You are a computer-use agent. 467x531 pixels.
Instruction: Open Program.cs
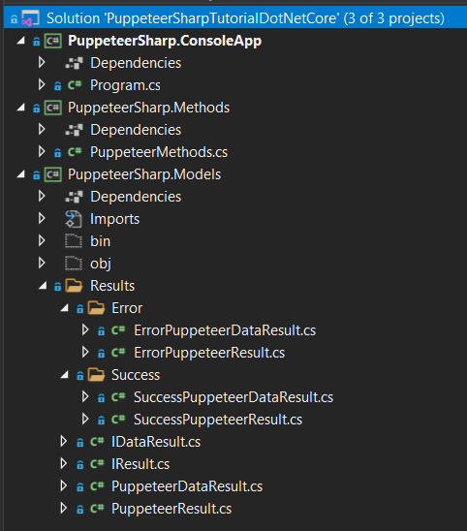pyautogui.click(x=125, y=85)
